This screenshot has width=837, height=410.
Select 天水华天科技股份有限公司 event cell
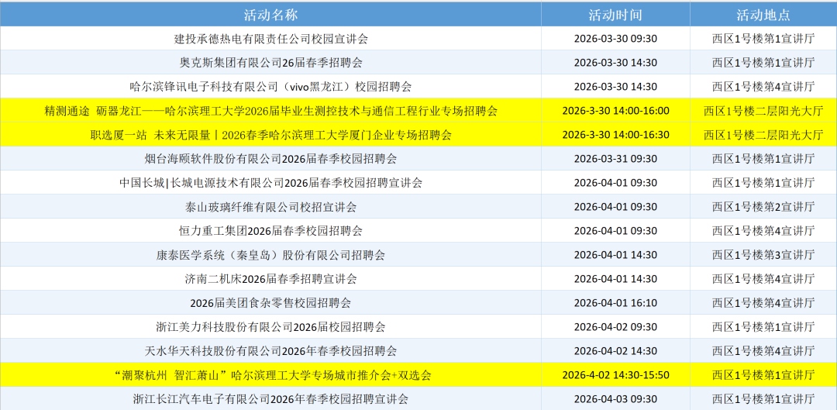270,351
